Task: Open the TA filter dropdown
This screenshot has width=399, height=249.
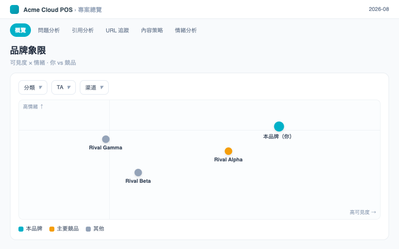Action: [x=64, y=88]
